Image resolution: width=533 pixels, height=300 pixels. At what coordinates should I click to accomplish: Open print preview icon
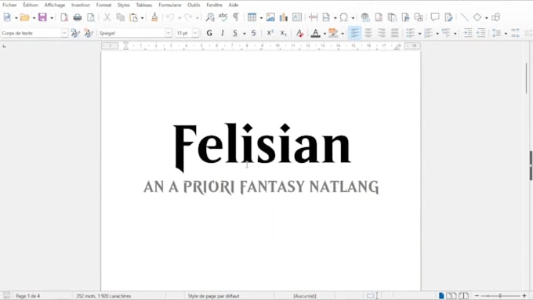point(91,17)
